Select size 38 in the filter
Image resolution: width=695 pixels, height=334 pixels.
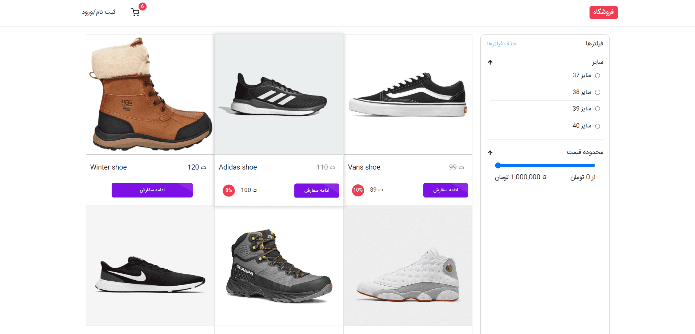click(598, 92)
